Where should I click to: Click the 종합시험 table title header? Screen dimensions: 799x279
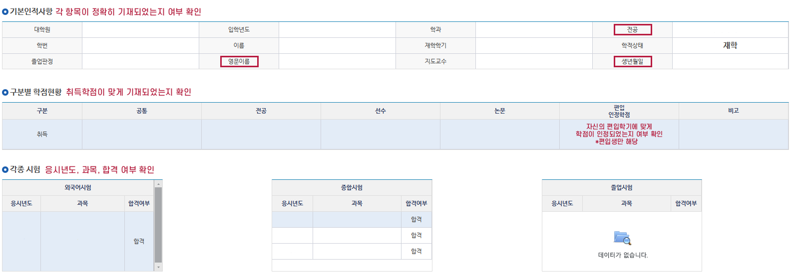(352, 188)
